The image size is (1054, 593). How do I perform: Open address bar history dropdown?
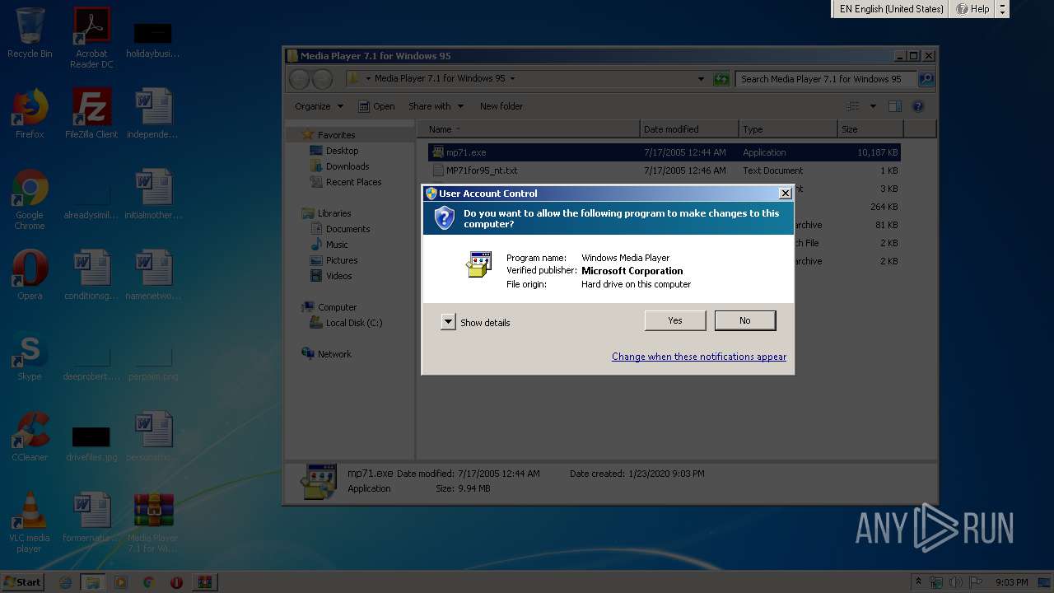click(x=701, y=79)
